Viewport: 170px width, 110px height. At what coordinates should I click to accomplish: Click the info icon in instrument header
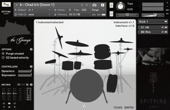102,5
